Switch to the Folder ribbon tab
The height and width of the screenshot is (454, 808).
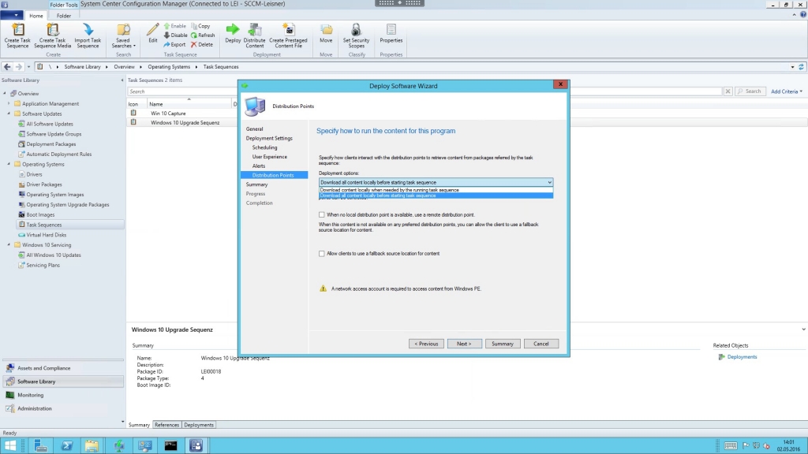64,16
